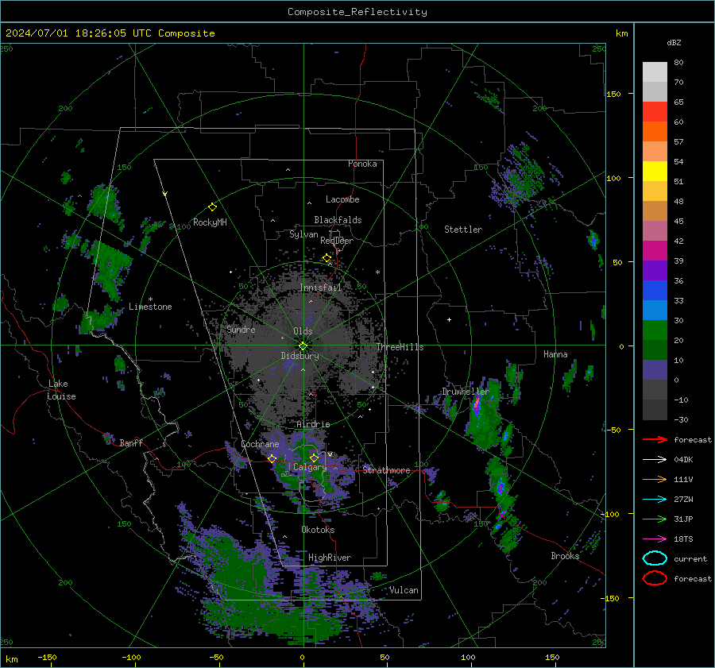Click the Sundre city label
The height and width of the screenshot is (668, 715).
point(241,330)
